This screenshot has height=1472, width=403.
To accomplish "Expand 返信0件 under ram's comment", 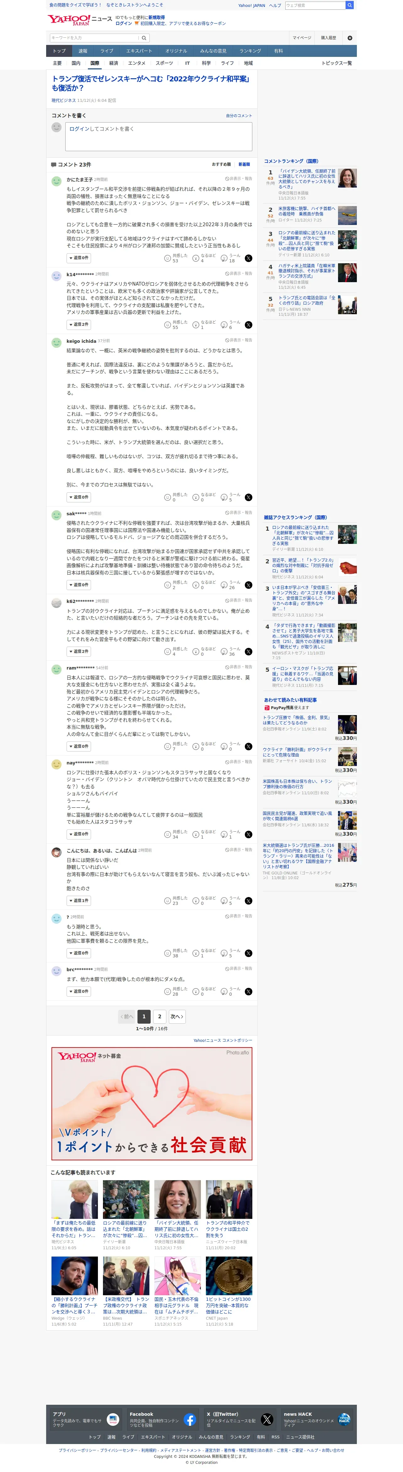I will coord(79,747).
